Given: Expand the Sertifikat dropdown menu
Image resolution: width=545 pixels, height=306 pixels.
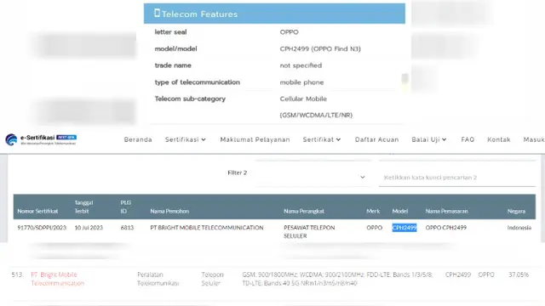Looking at the screenshot, I should click(322, 139).
